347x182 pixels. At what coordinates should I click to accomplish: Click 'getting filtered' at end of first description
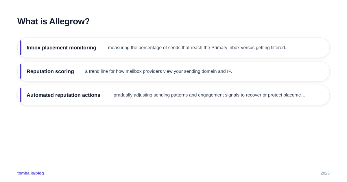point(271,48)
